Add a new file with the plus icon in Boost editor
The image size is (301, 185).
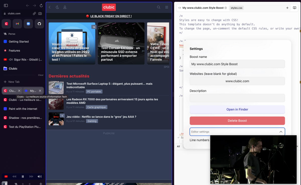287,8
